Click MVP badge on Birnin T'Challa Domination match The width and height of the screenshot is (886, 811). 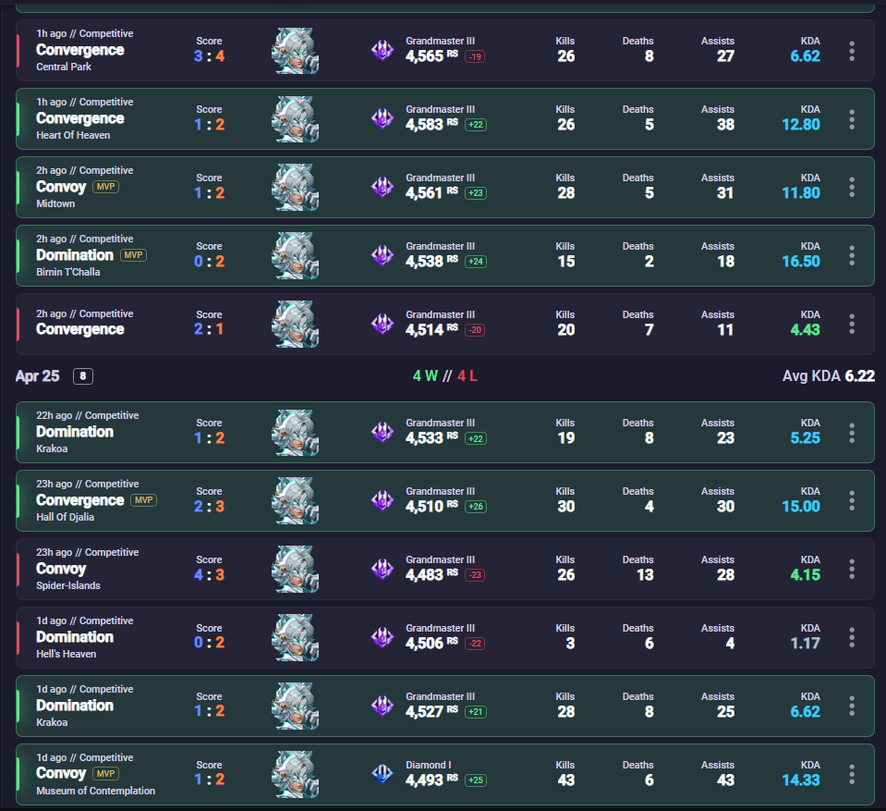click(x=133, y=255)
